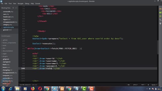The height and width of the screenshot is (91, 162).
Task: Click the code inspection status circle icon
Action: pos(148,85)
